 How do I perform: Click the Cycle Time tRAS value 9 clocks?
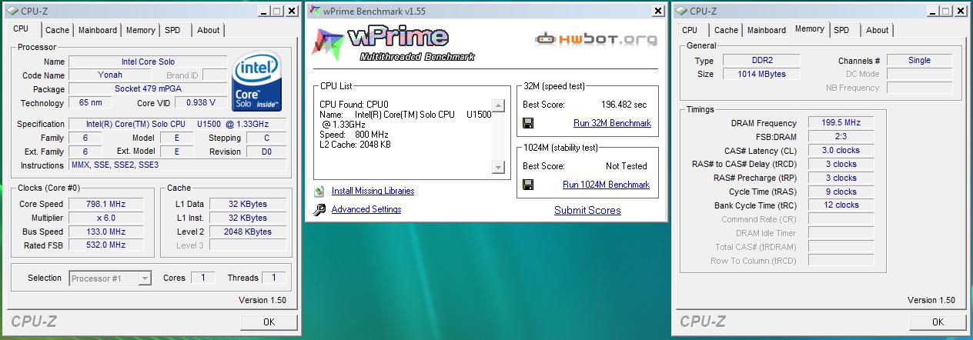click(x=841, y=192)
